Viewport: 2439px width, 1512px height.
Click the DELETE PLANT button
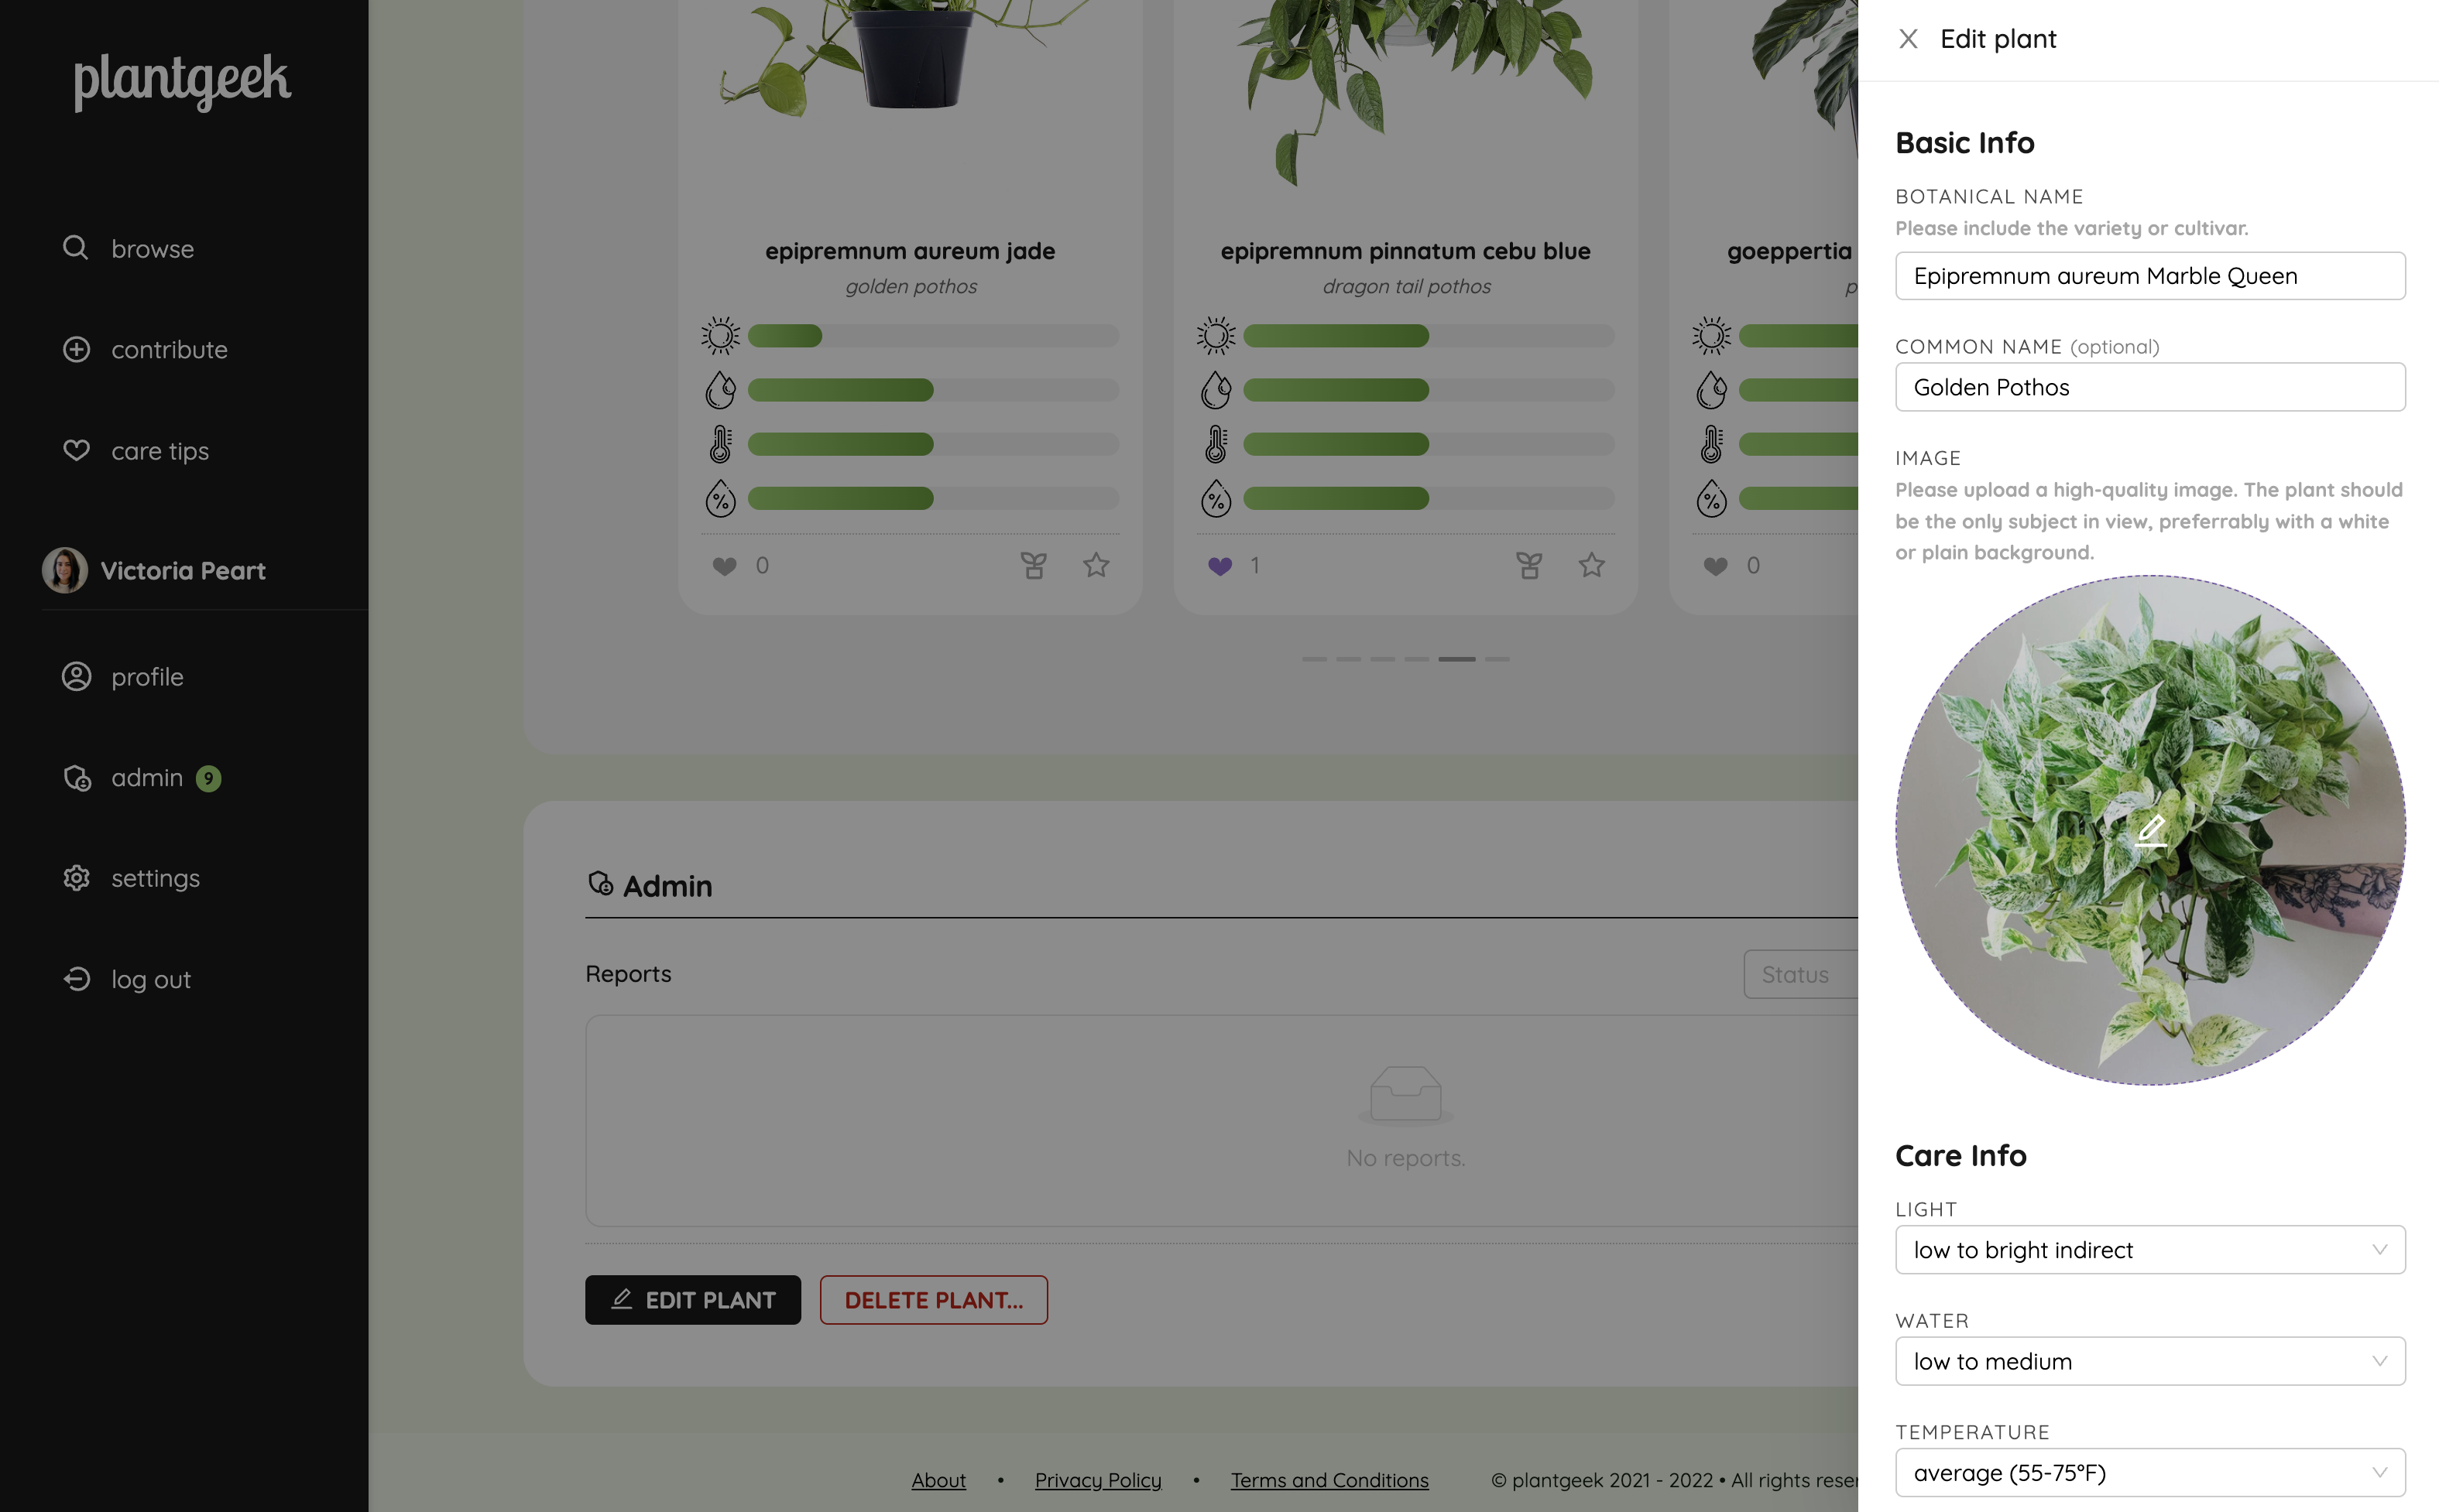click(933, 1300)
